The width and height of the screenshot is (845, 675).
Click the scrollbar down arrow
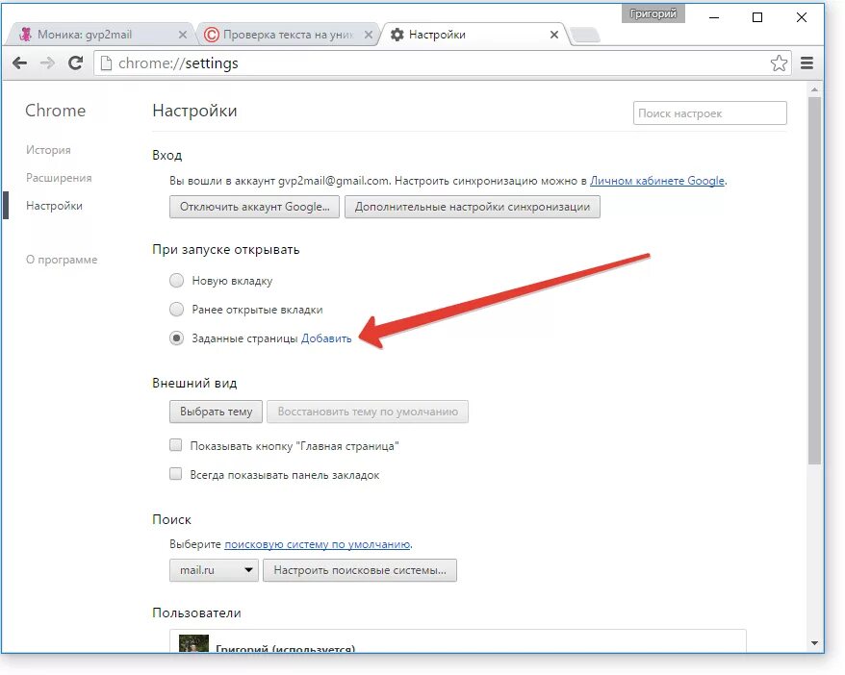point(814,643)
